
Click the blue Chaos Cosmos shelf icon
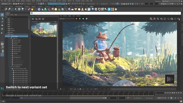(x=109, y=9)
